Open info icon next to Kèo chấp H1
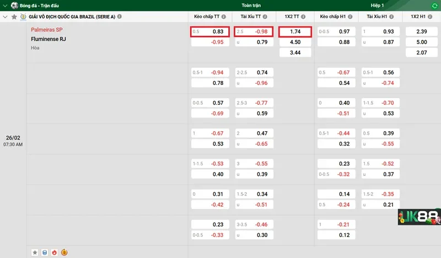 tap(350, 17)
